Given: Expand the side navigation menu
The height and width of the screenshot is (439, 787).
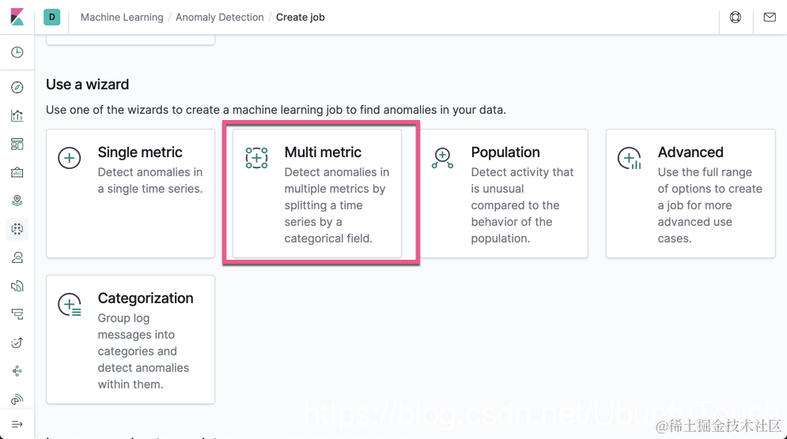Looking at the screenshot, I should [17, 424].
